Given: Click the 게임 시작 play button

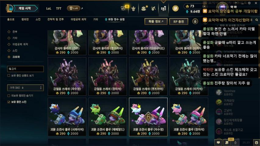Looking at the screenshot, I should tap(25, 8).
